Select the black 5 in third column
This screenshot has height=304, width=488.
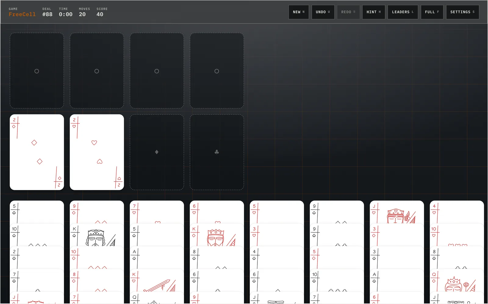(157, 235)
